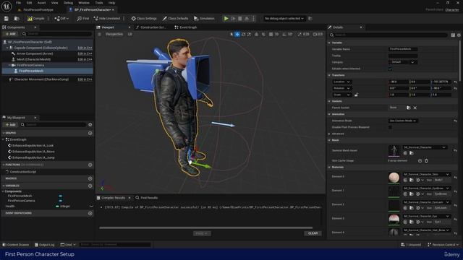
Task: Click Add button in My Blueprint panel
Action: coord(10,125)
